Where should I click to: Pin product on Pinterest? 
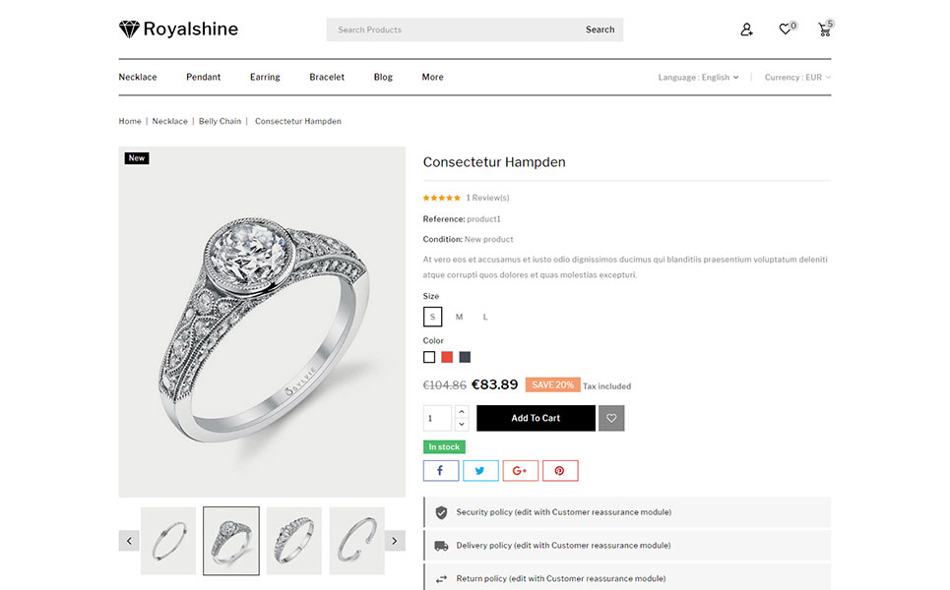(x=559, y=471)
